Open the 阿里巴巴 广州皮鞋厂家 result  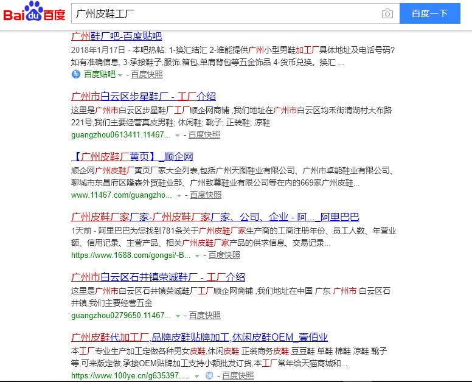pyautogui.click(x=215, y=217)
